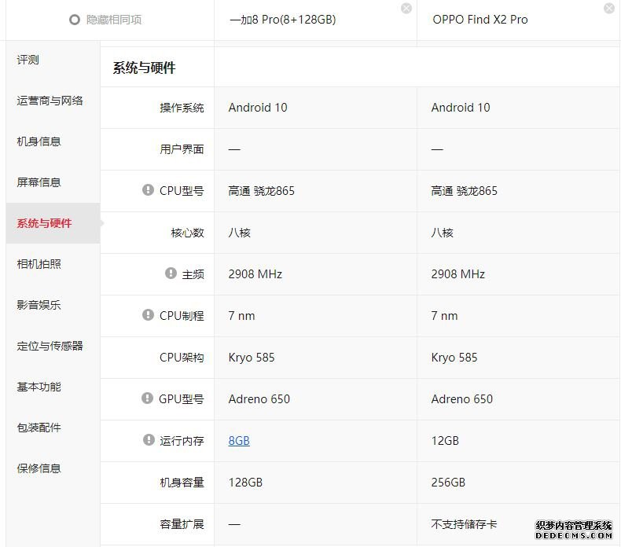
Task: Click the 容量扩展 row label
Action: 182,524
